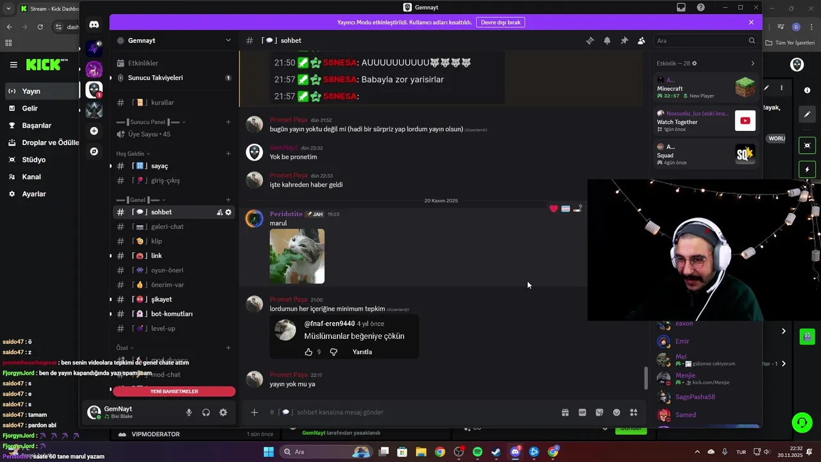Open the Watch Together activity card
Viewport: 821px width, 462px height.
click(706, 121)
